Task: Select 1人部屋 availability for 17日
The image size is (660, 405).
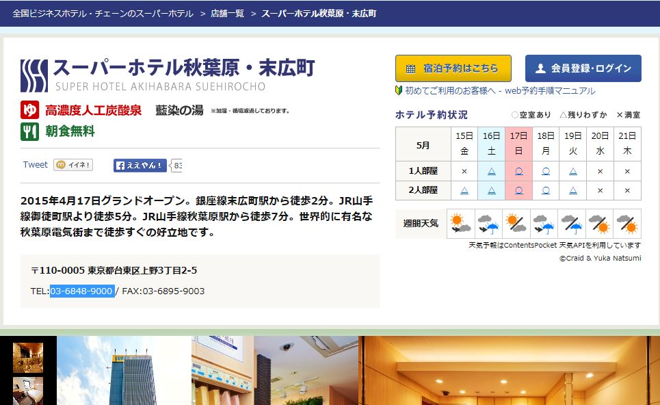Action: 518,171
